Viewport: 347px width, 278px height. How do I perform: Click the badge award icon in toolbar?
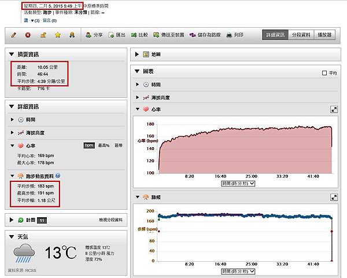[x=72, y=35]
